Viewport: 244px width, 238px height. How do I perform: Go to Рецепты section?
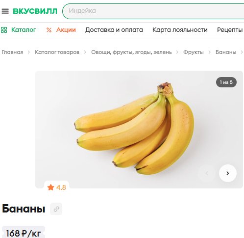point(230,30)
